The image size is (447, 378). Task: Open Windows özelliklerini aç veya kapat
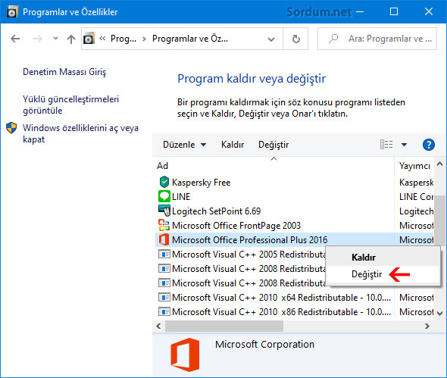click(x=80, y=133)
